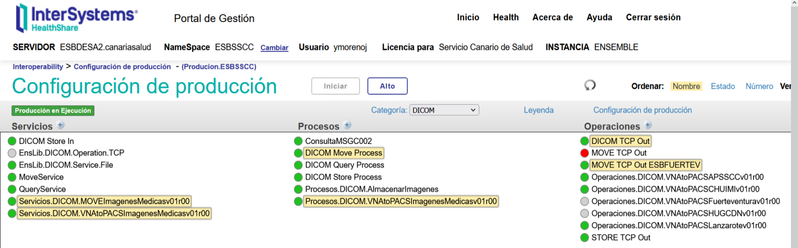Click the refresh icon beside Ordenar
Screen dimensions: 798x248
[590, 85]
